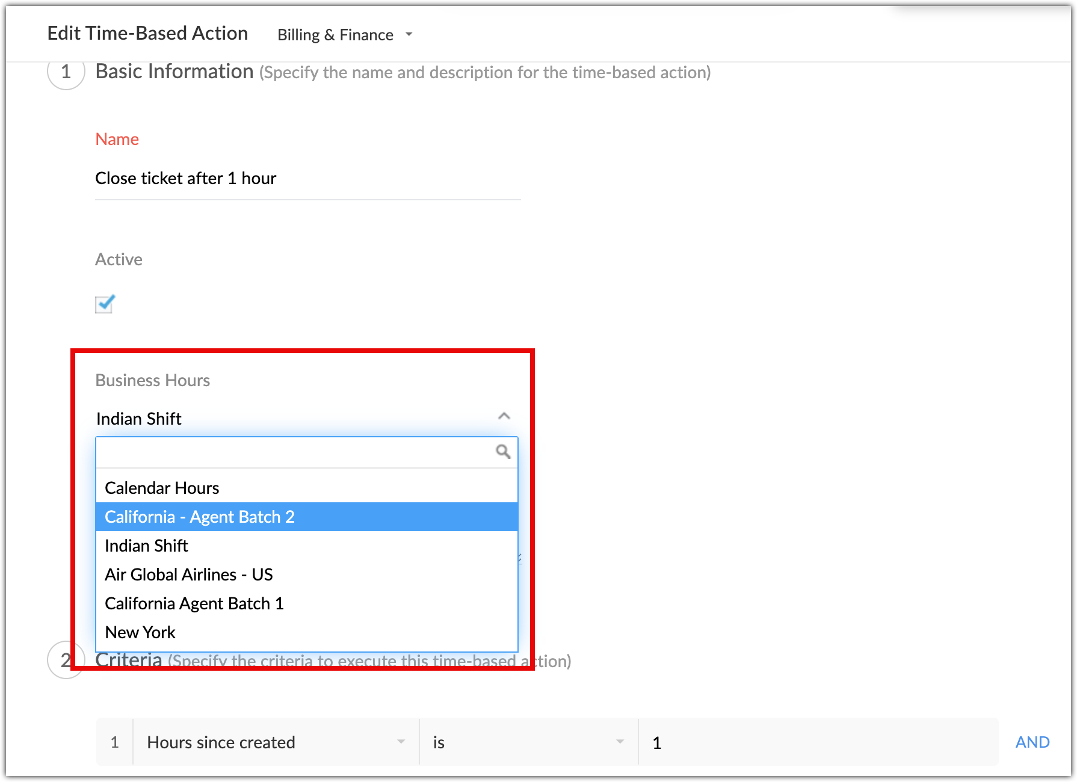Screen dimensions: 1077x782
Task: Open the 'is' operator dropdown
Action: click(528, 742)
